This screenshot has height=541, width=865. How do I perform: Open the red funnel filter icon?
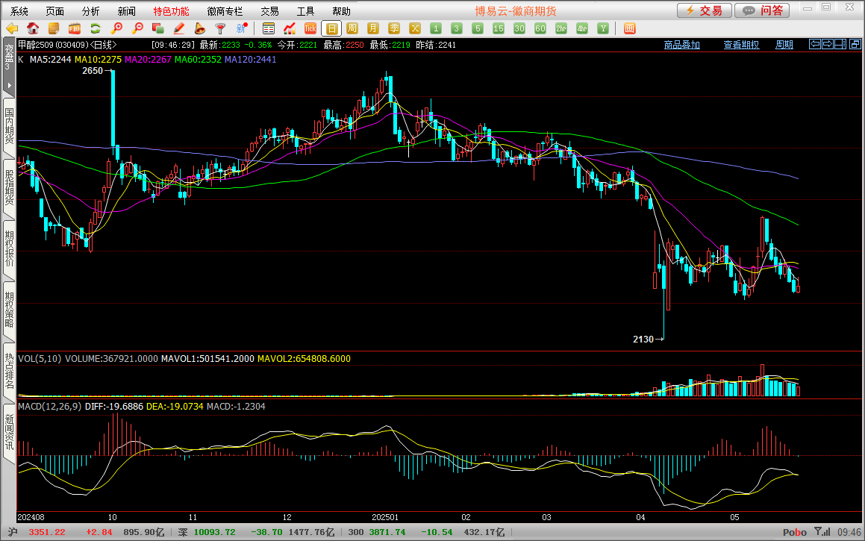220,28
